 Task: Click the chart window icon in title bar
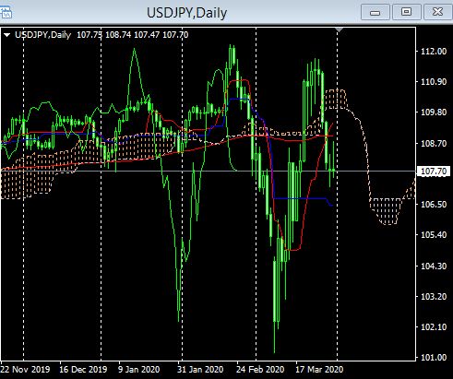pyautogui.click(x=6, y=13)
